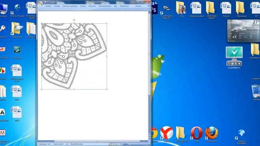The height and width of the screenshot is (146, 260).
Task: Switch to the Вид ribbon tab
Action: [x=115, y=6]
